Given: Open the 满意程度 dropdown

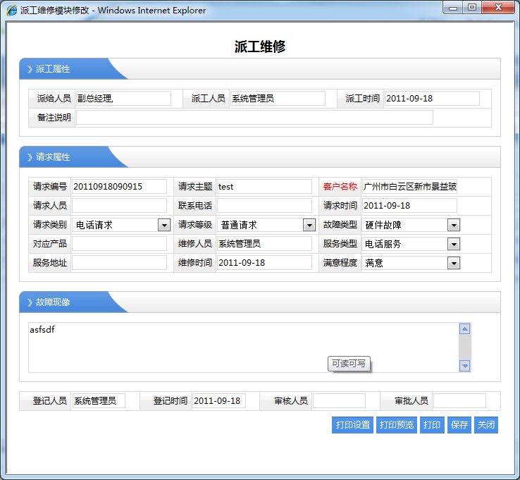Looking at the screenshot, I should (x=454, y=263).
